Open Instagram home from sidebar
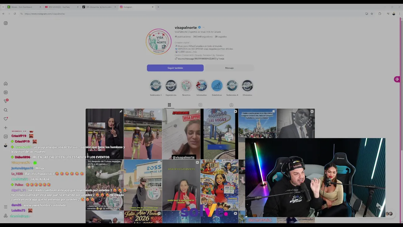This screenshot has width=403, height=227. (x=6, y=84)
